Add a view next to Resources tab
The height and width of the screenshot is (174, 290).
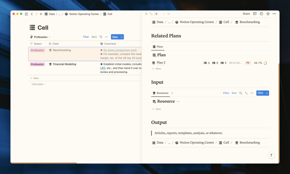click(172, 93)
